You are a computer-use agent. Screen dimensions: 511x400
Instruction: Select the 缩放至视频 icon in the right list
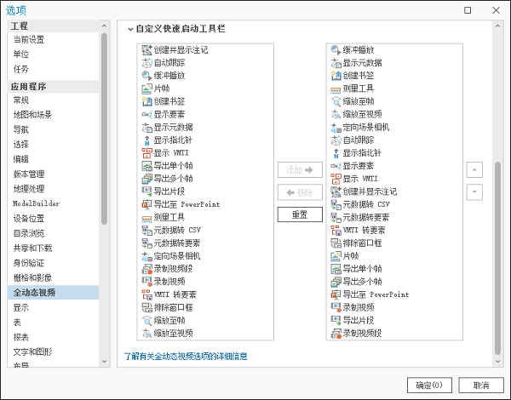point(336,114)
